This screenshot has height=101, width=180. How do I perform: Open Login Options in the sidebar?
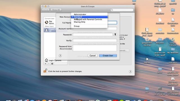[55, 60]
